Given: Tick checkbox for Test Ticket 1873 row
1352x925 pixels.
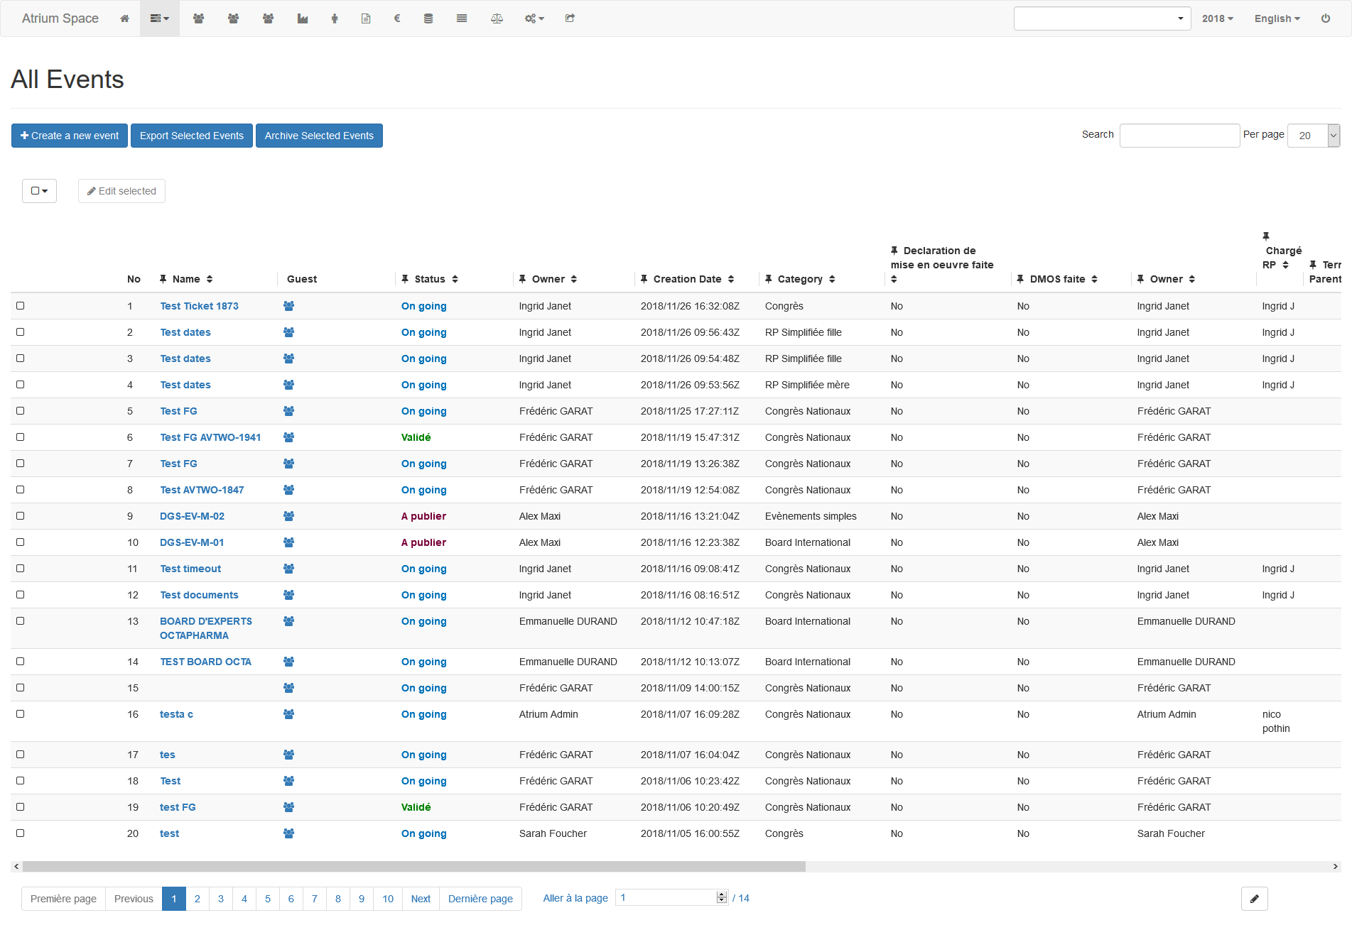Looking at the screenshot, I should [21, 306].
